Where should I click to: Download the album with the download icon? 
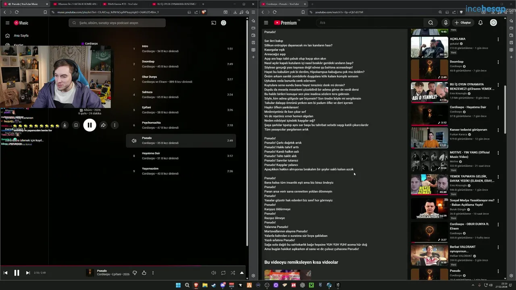click(x=64, y=125)
